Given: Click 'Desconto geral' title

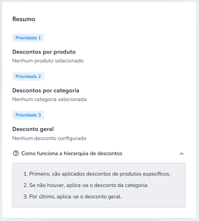Looking at the screenshot, I should (x=33, y=129).
